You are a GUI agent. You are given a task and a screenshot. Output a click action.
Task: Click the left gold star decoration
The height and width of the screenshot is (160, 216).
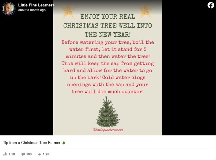point(68,11)
